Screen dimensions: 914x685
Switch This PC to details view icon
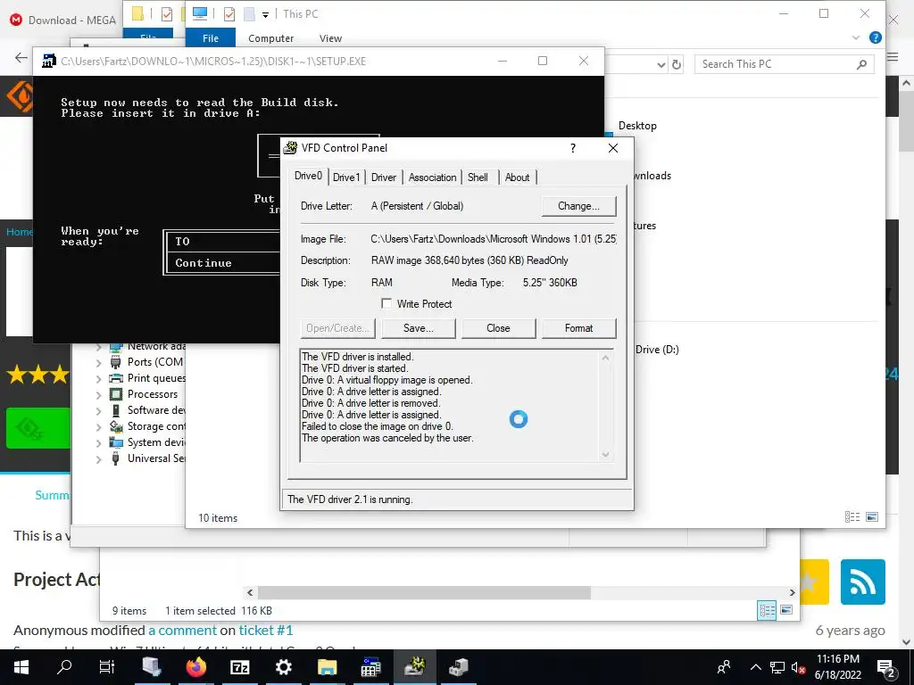coord(852,516)
